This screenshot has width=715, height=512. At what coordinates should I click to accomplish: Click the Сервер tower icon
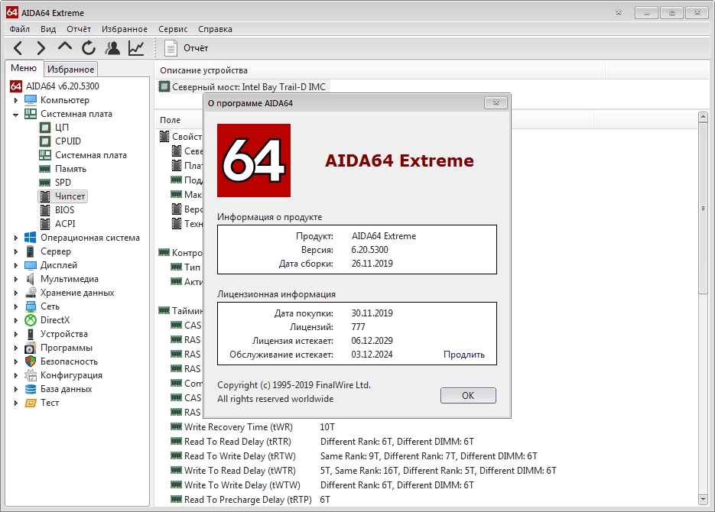(30, 251)
